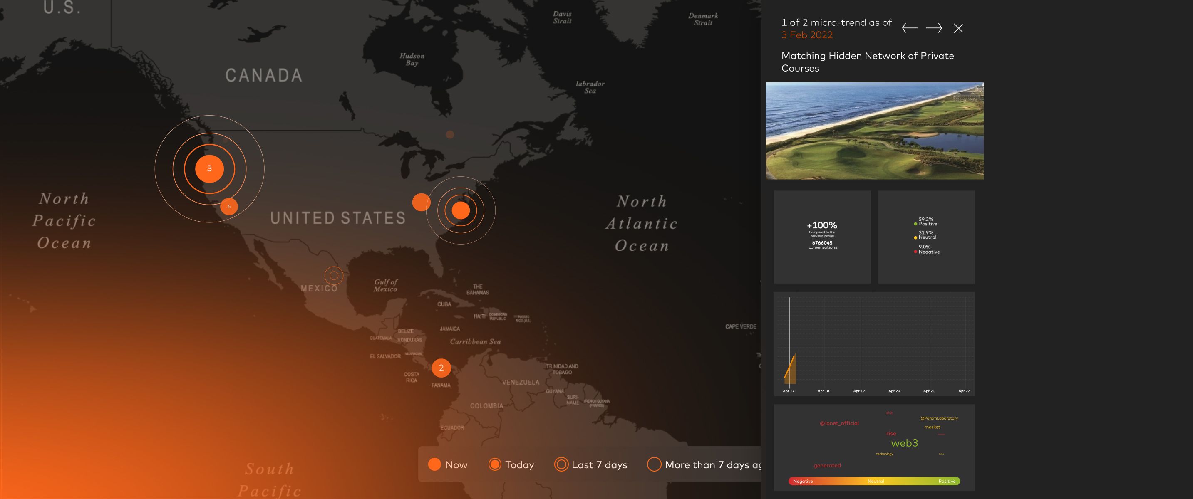The image size is (1193, 499).
Task: Open Panama cluster marker labeled 2
Action: pyautogui.click(x=441, y=368)
